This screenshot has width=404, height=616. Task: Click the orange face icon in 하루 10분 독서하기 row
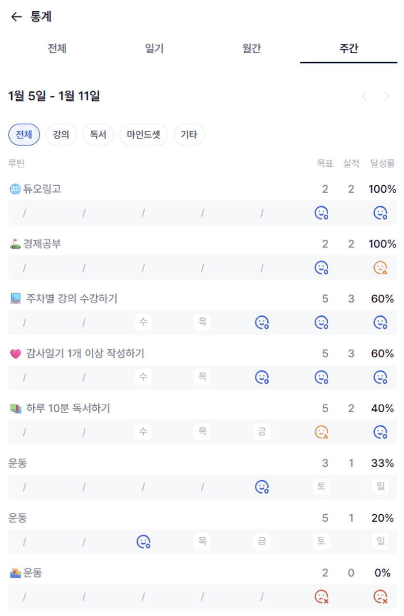(321, 432)
